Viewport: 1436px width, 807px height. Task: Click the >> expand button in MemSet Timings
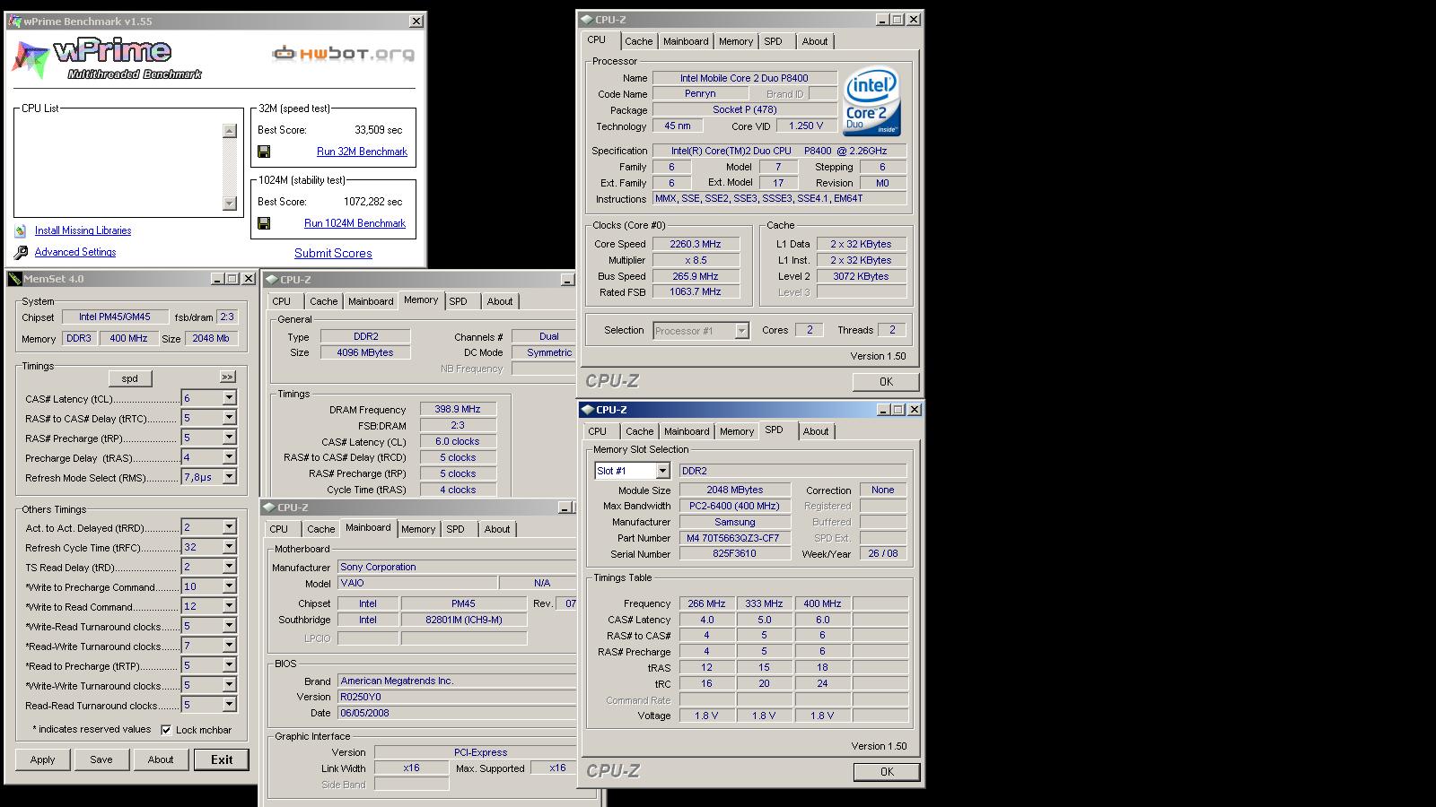tap(227, 377)
